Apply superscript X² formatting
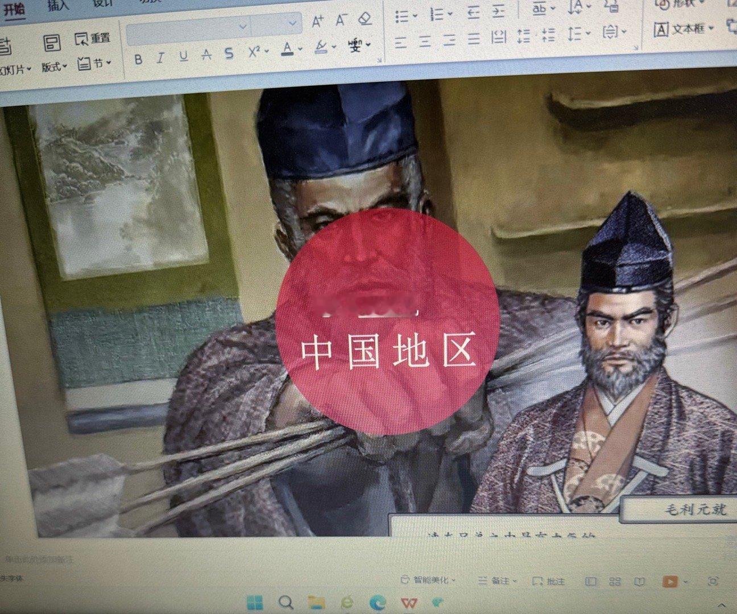Image resolution: width=737 pixels, height=614 pixels. pos(254,52)
